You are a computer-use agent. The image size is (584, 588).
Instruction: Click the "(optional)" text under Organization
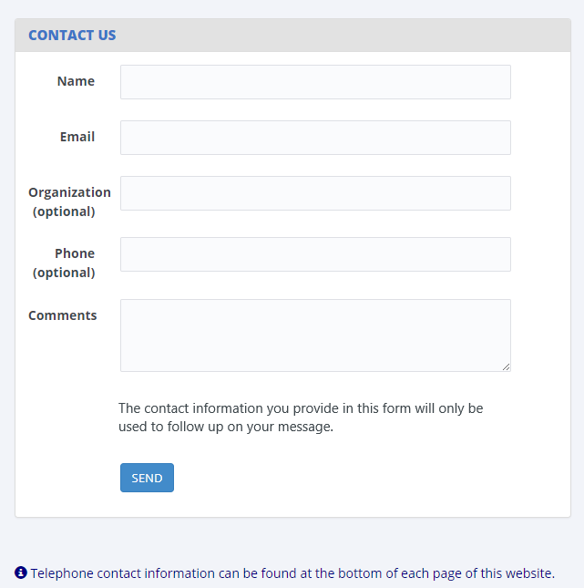coord(64,211)
